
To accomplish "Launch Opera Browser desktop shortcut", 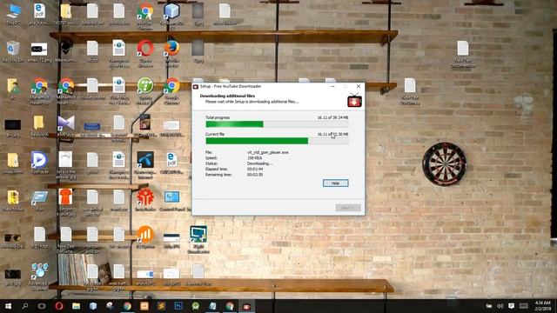I will 145,53.
